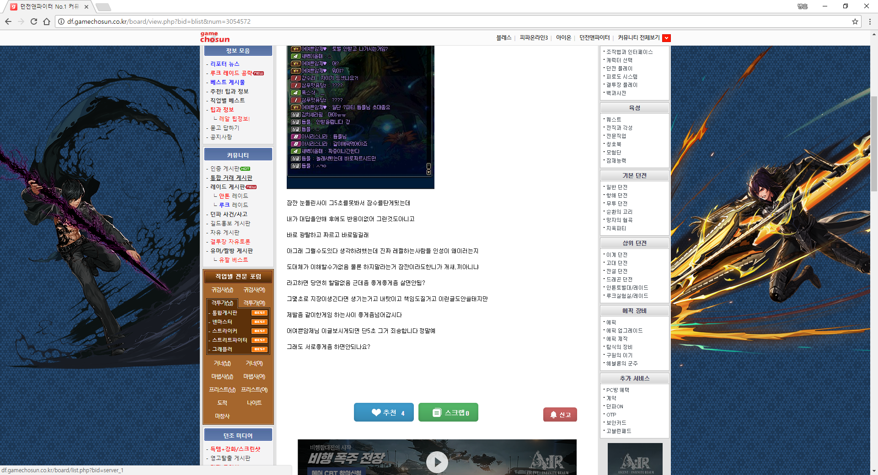Select the 마법사(여) forum tab
The width and height of the screenshot is (878, 475).
pos(254,377)
